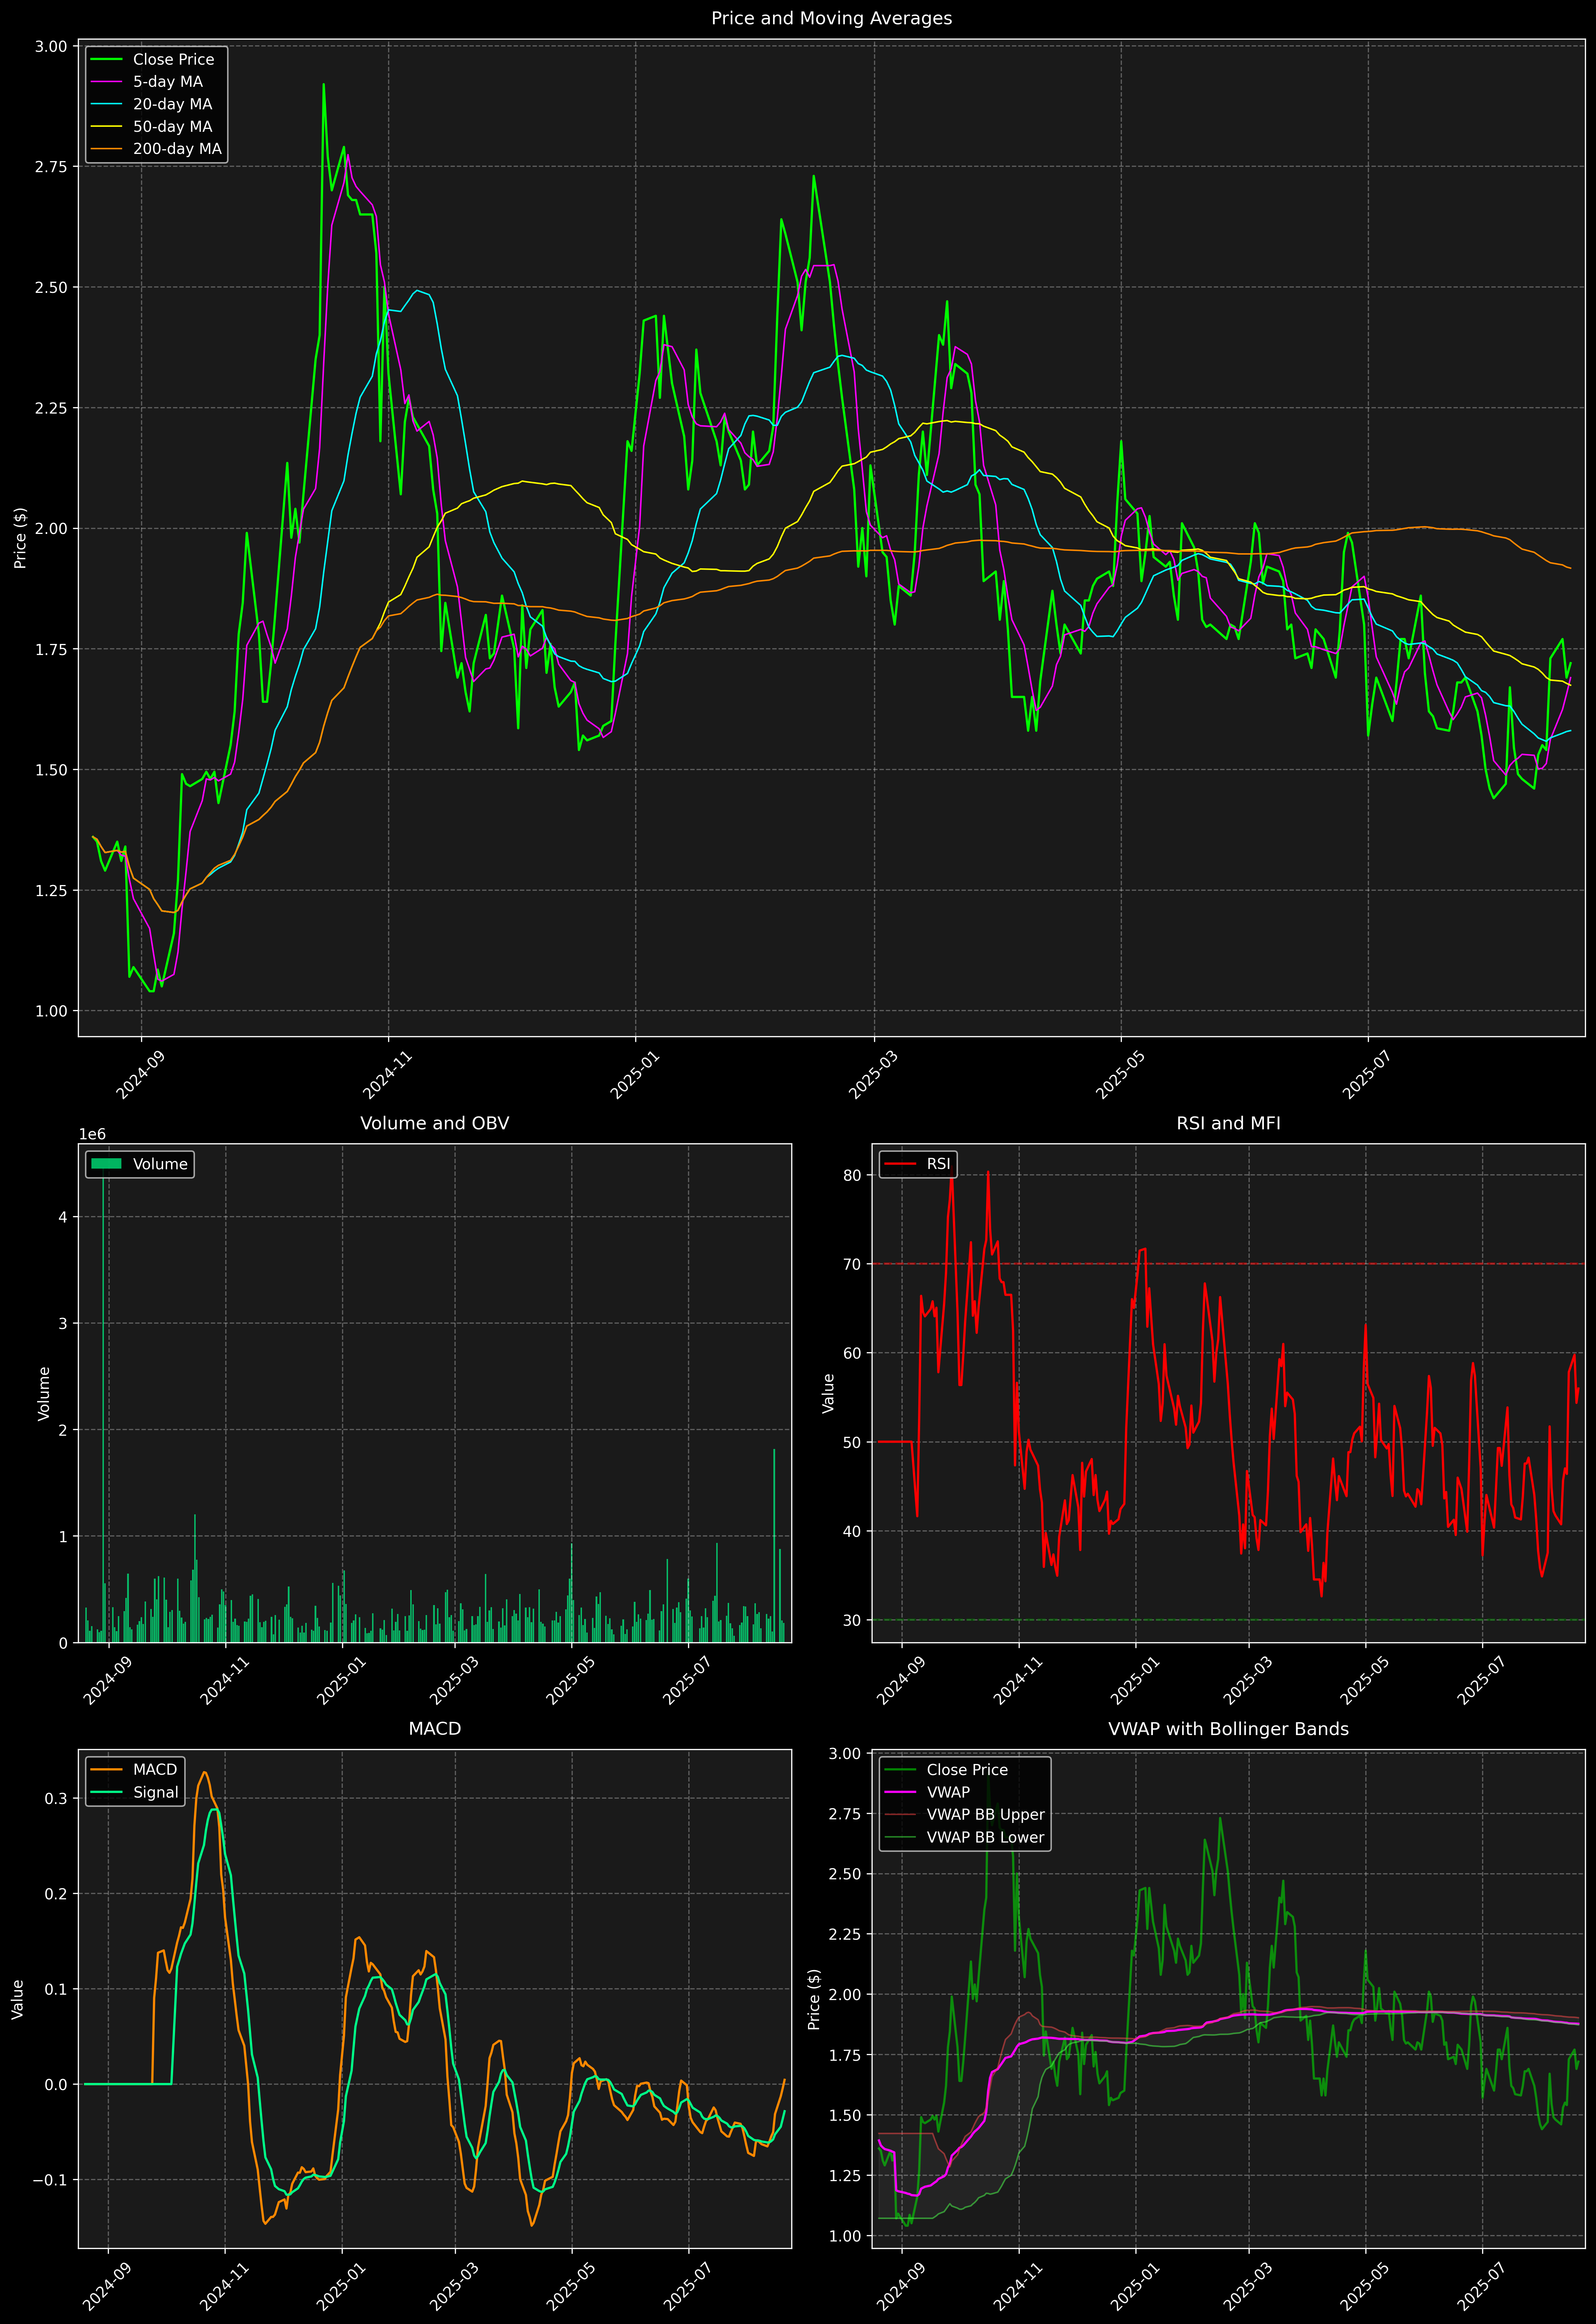Click the Price and Moving Averages title
1596x2324 pixels.
pos(831,18)
